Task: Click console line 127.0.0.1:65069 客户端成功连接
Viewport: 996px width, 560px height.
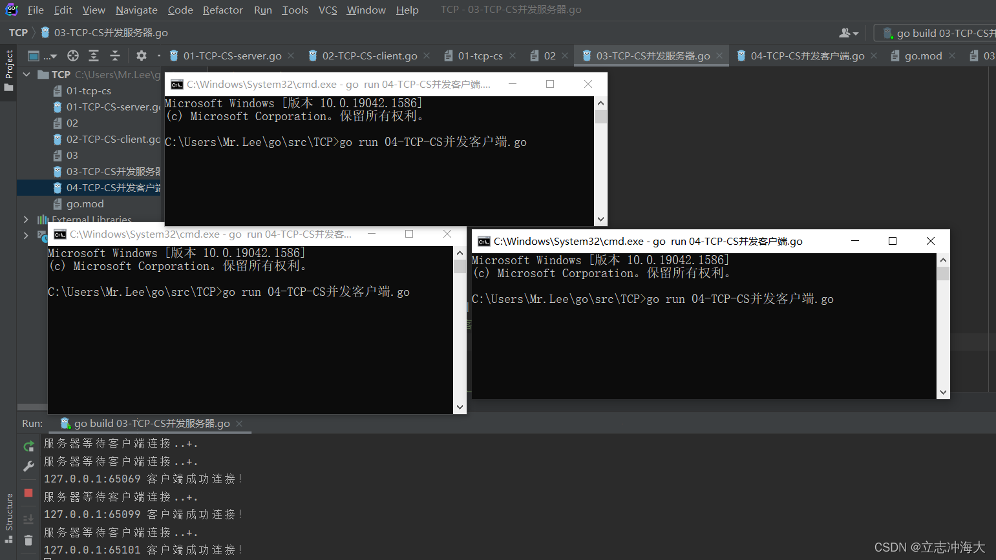Action: click(143, 479)
